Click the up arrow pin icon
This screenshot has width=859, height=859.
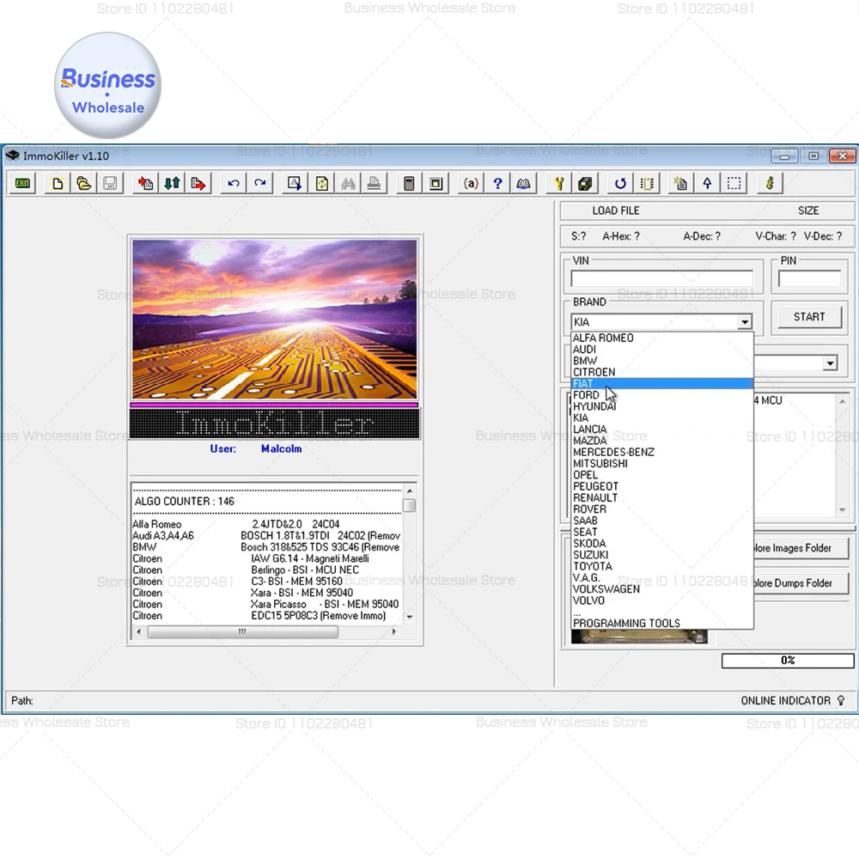(707, 184)
